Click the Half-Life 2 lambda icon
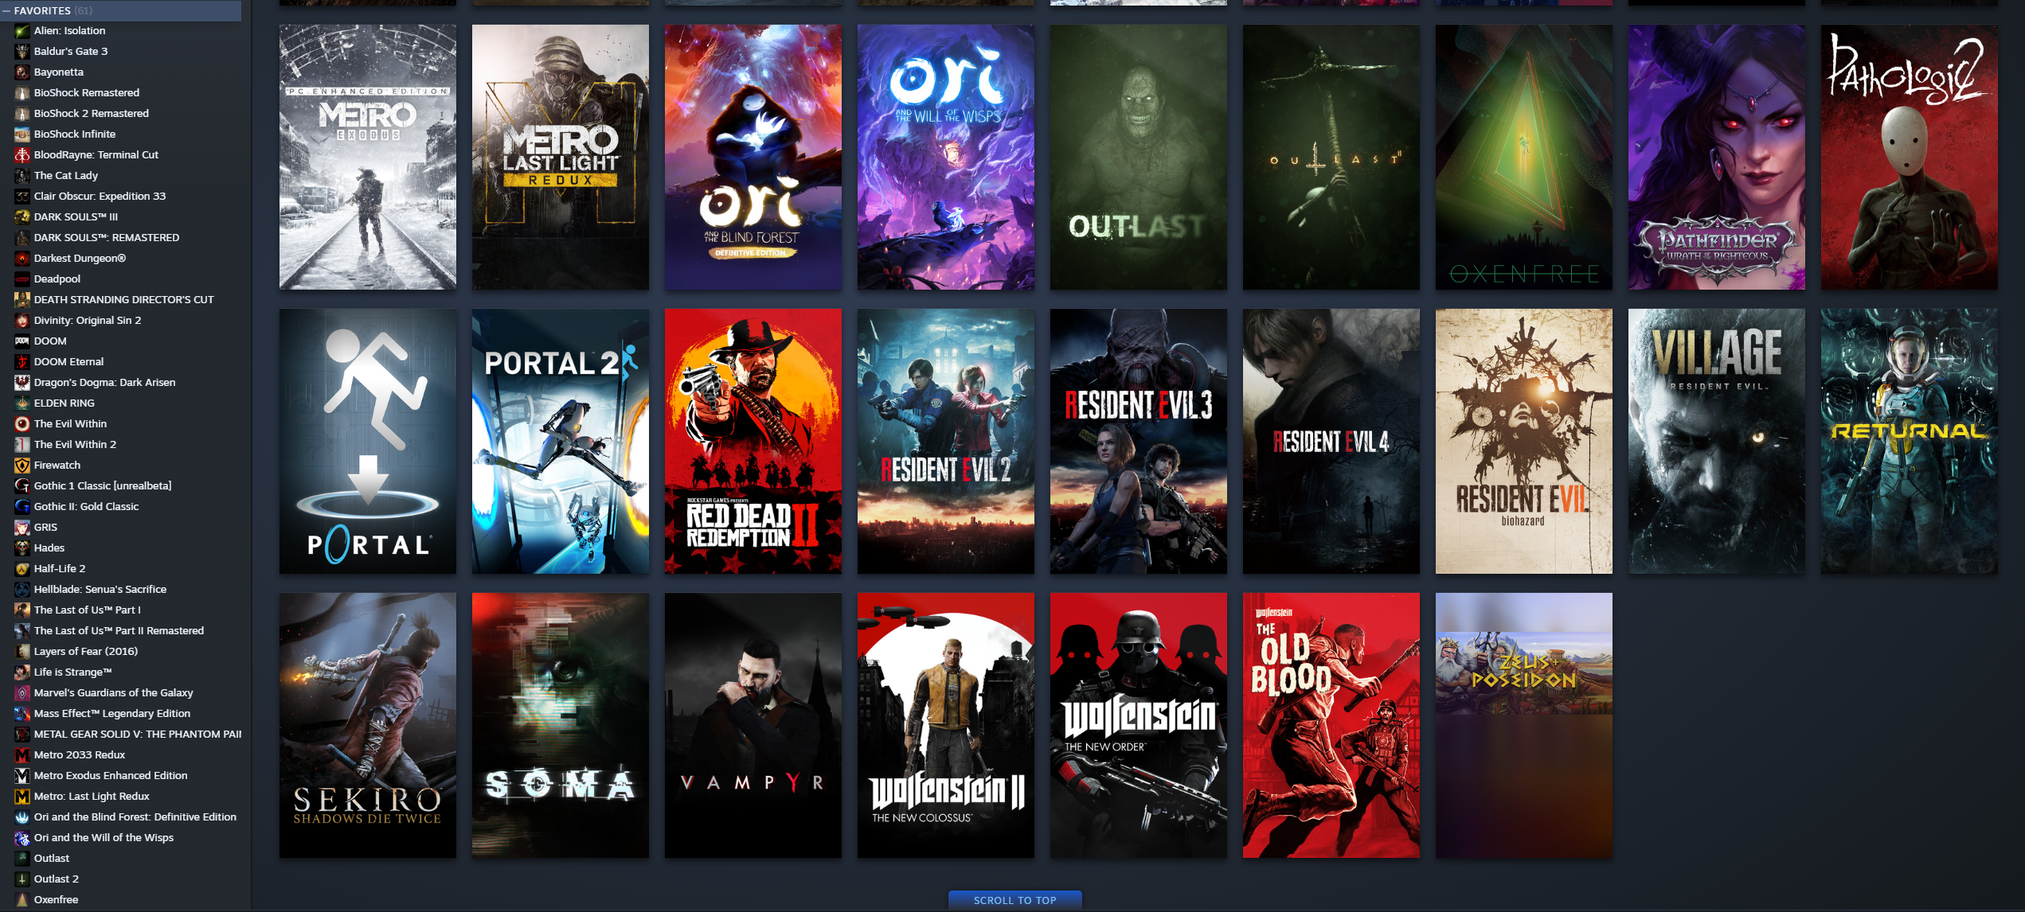The height and width of the screenshot is (912, 2025). point(22,569)
